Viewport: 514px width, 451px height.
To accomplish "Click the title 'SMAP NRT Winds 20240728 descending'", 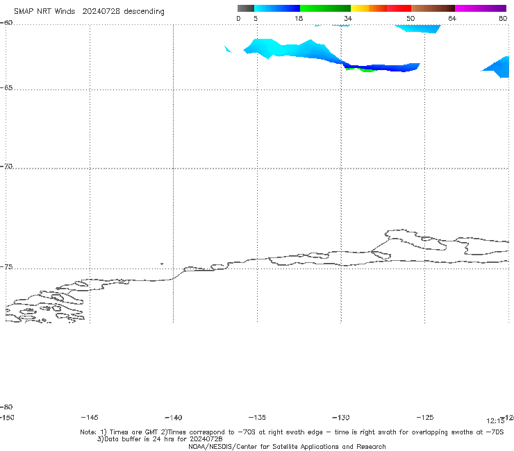I will [89, 11].
